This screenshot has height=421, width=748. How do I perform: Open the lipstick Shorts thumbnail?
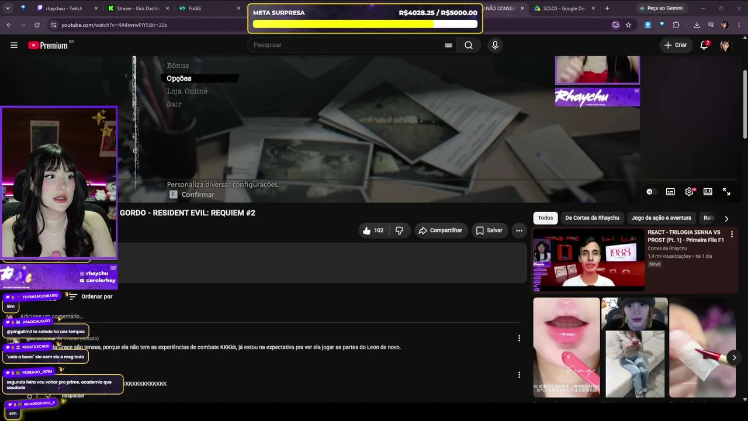coord(566,347)
